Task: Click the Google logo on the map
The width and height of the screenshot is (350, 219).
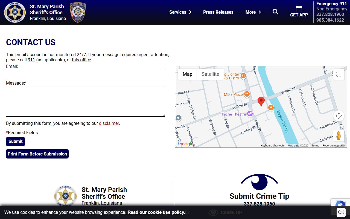Action: click(186, 144)
